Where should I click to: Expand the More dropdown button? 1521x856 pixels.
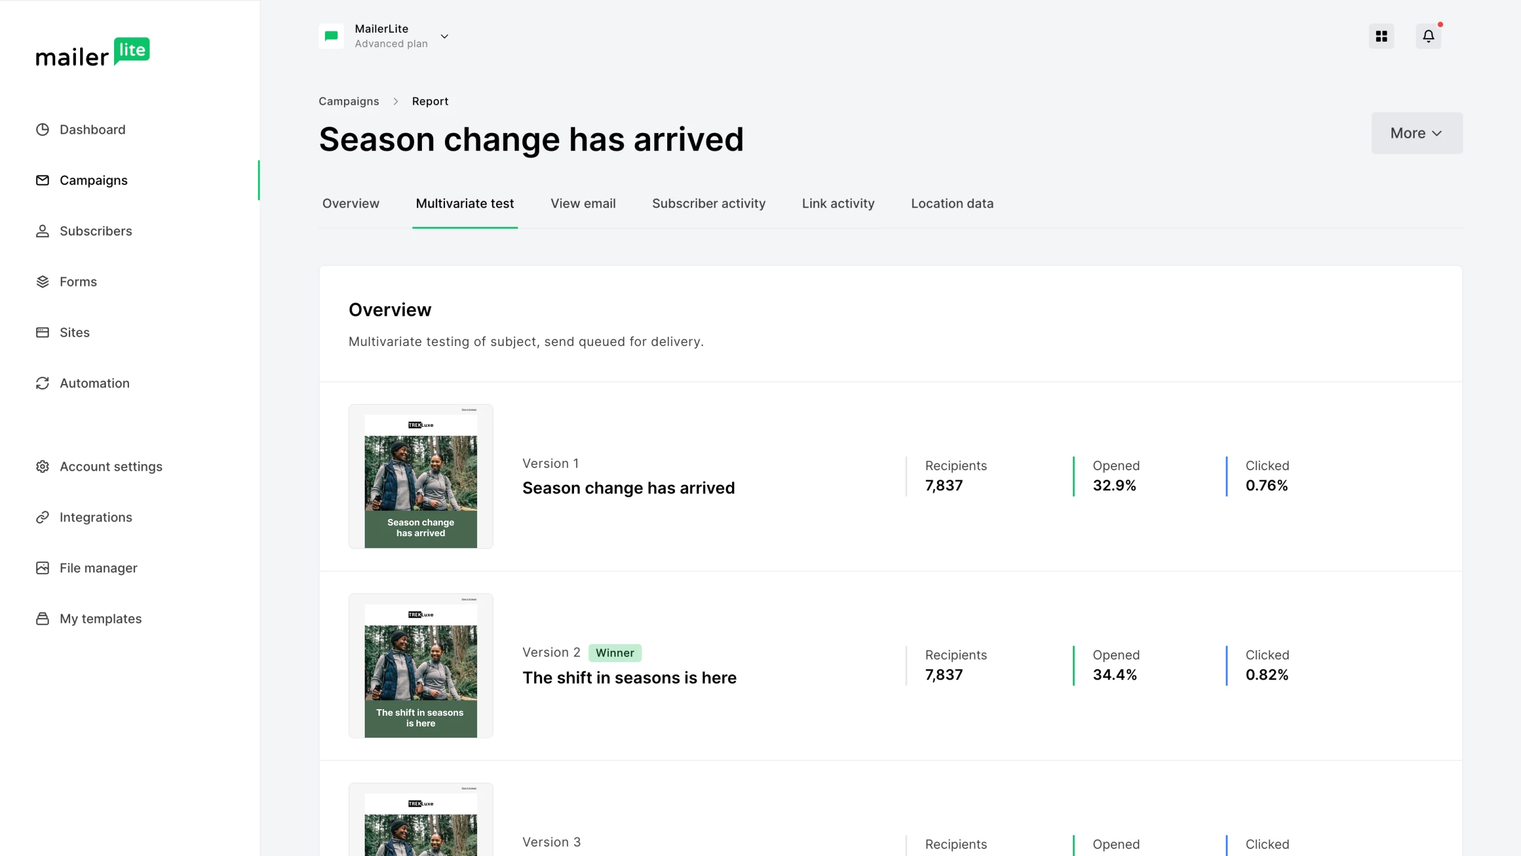[1416, 133]
